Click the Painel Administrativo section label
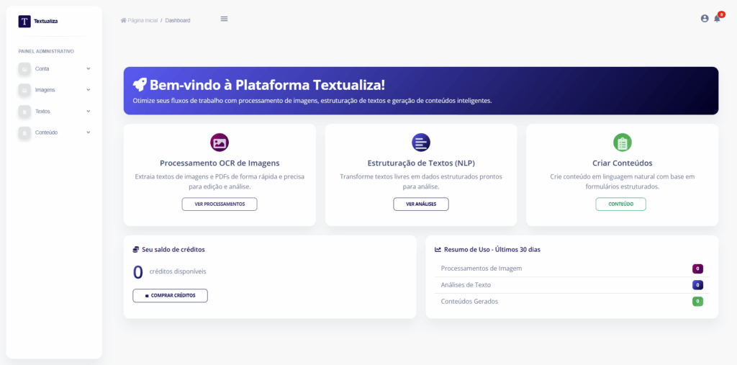 tap(46, 51)
